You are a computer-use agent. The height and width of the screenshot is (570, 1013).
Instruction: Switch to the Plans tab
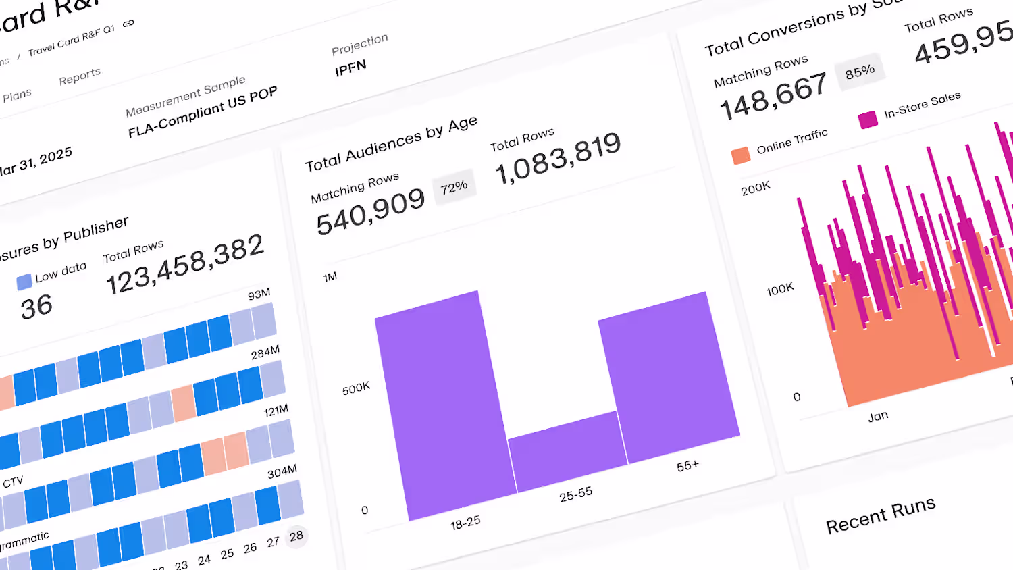pyautogui.click(x=17, y=95)
